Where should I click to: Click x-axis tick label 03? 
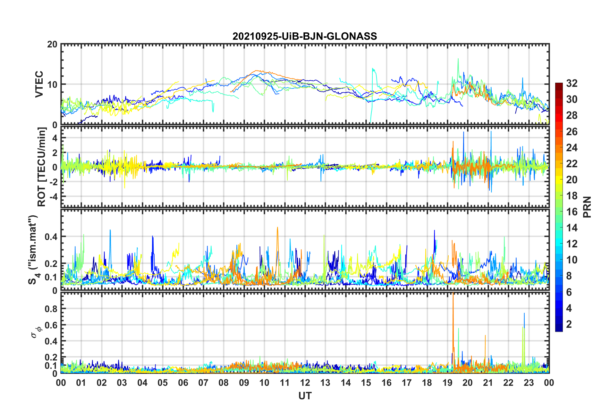coord(122,383)
